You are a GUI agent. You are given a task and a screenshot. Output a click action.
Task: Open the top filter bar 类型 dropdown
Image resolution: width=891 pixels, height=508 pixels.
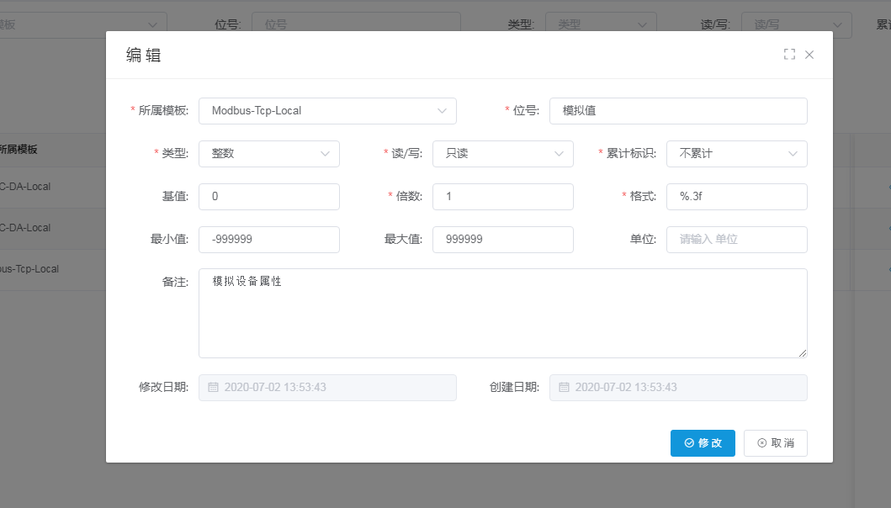tap(601, 24)
